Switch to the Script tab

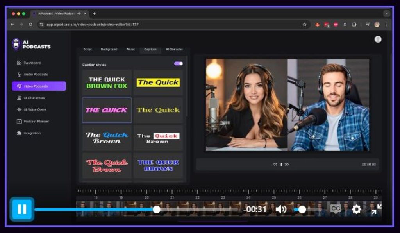(87, 49)
